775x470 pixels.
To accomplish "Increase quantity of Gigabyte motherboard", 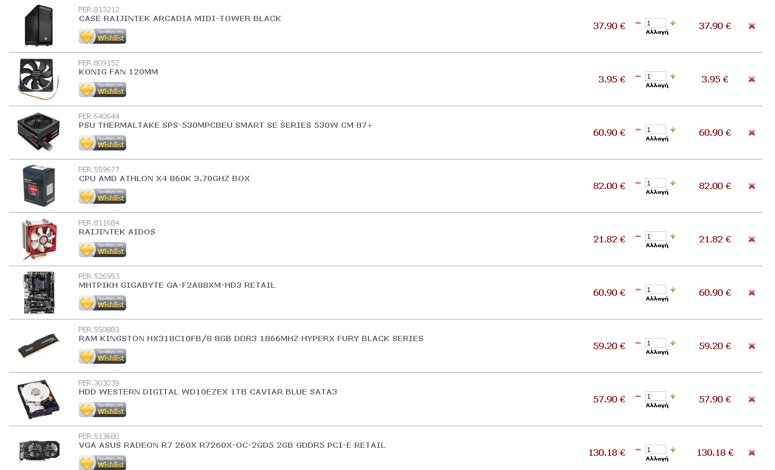I will 673,289.
